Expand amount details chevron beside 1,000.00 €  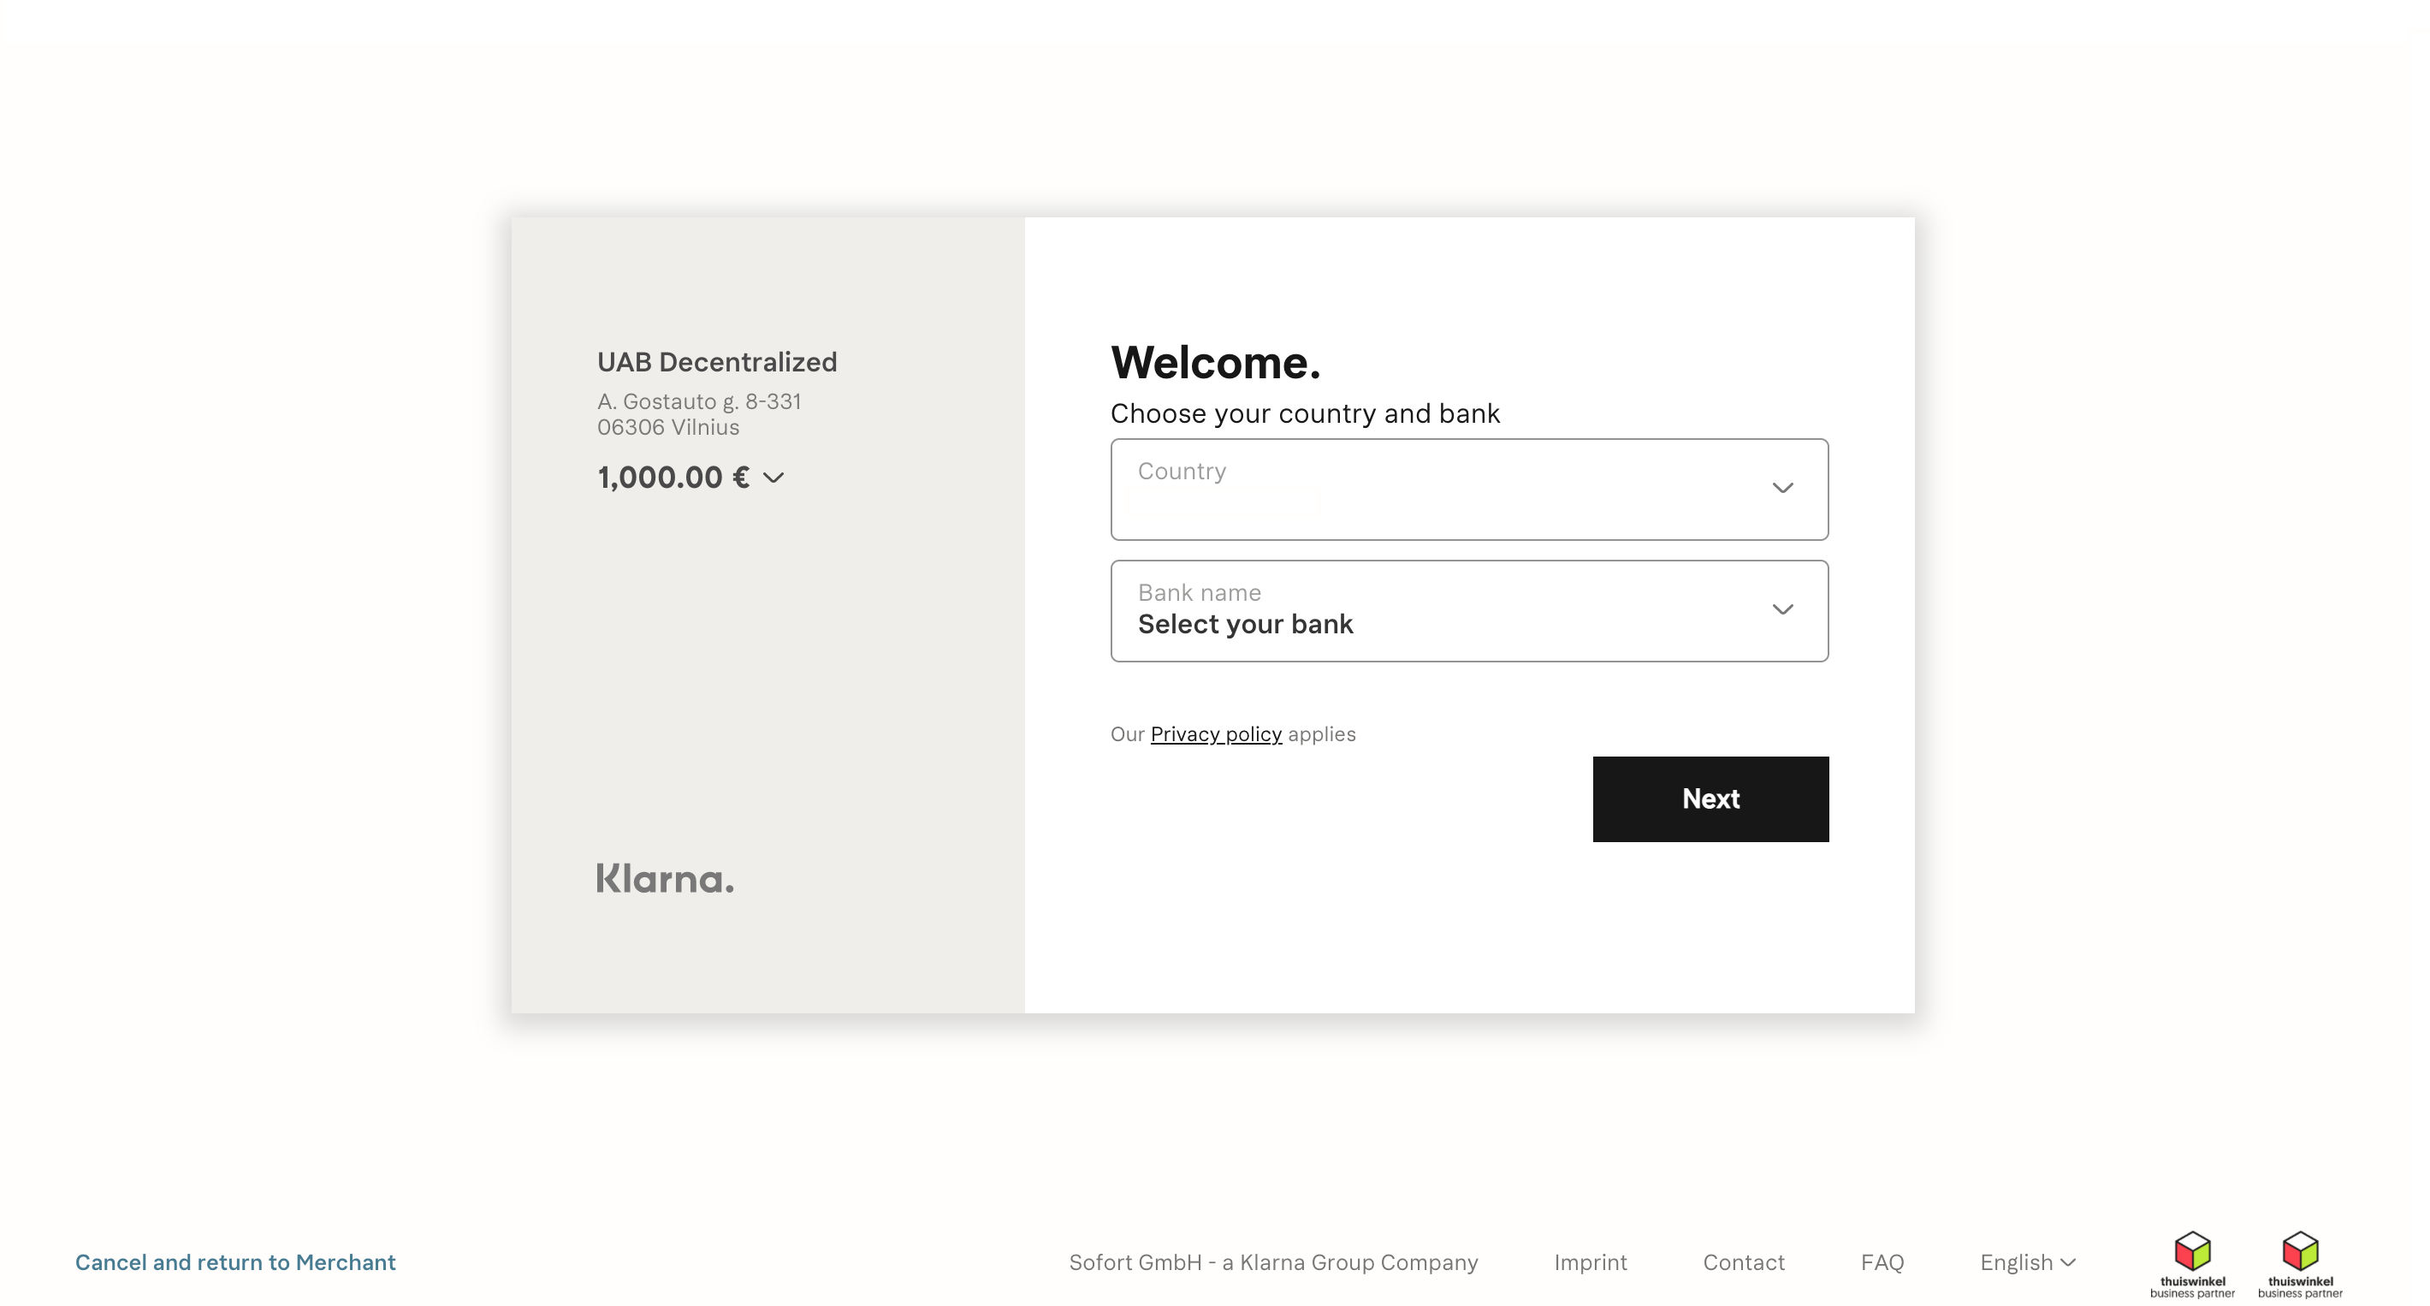pos(773,478)
